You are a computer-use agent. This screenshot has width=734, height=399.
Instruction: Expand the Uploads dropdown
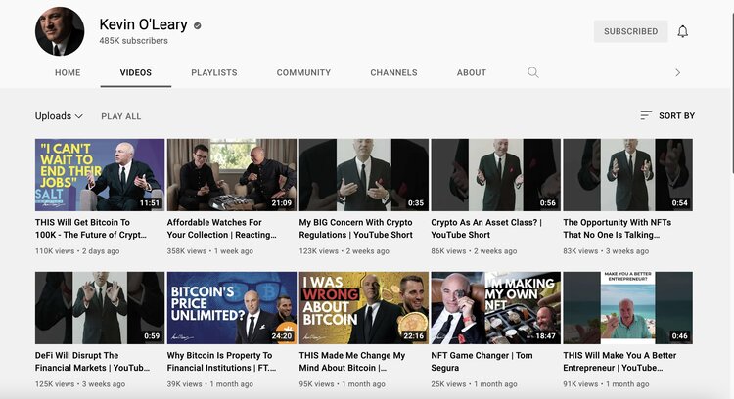pos(59,116)
